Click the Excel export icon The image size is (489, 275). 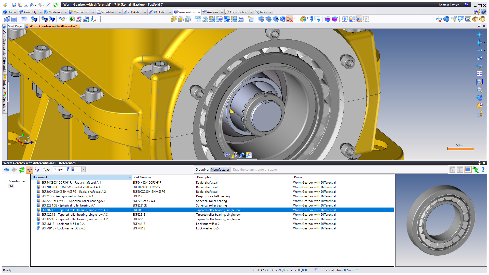point(475,170)
